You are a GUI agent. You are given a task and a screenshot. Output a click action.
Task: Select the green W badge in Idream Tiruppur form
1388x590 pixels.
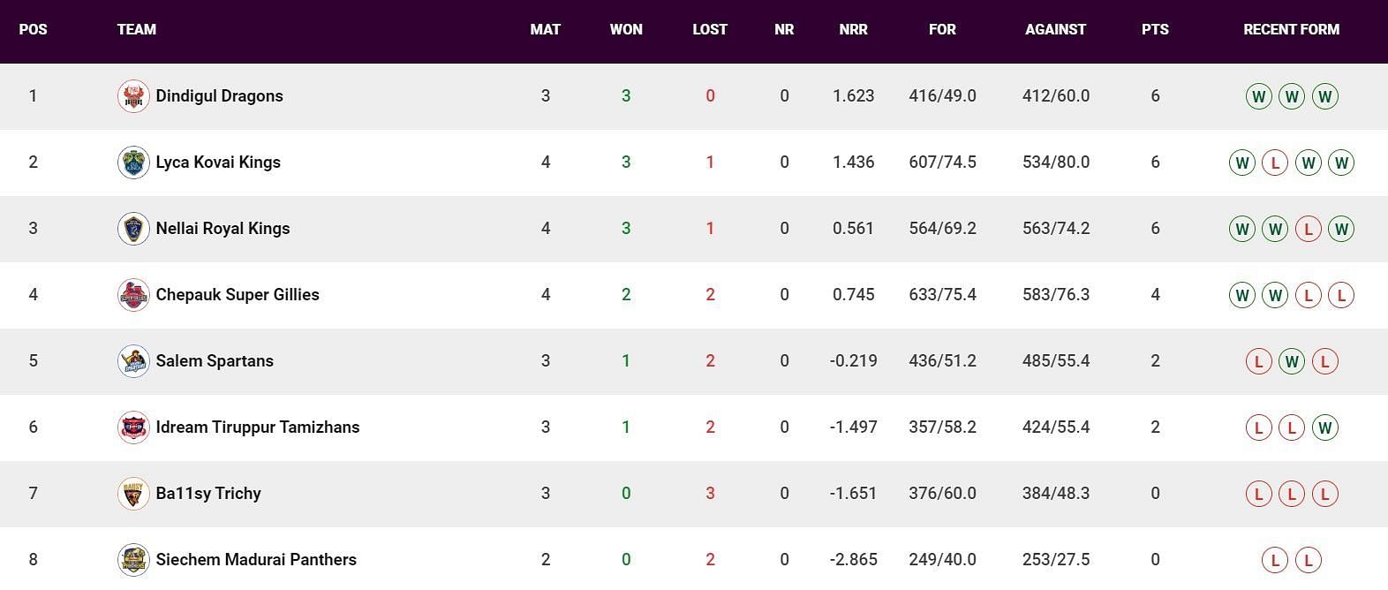point(1324,427)
